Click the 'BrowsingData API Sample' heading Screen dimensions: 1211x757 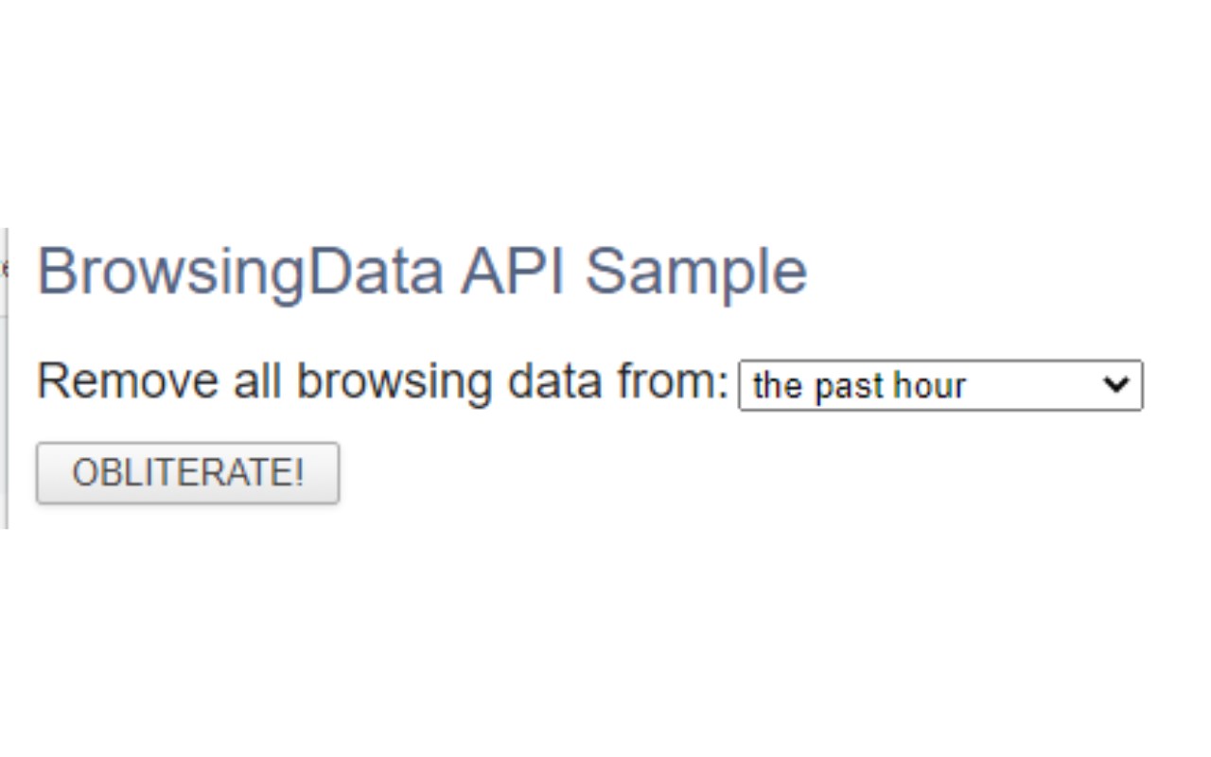[421, 272]
